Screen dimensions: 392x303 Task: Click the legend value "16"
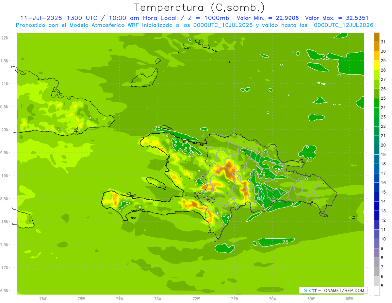[383, 183]
